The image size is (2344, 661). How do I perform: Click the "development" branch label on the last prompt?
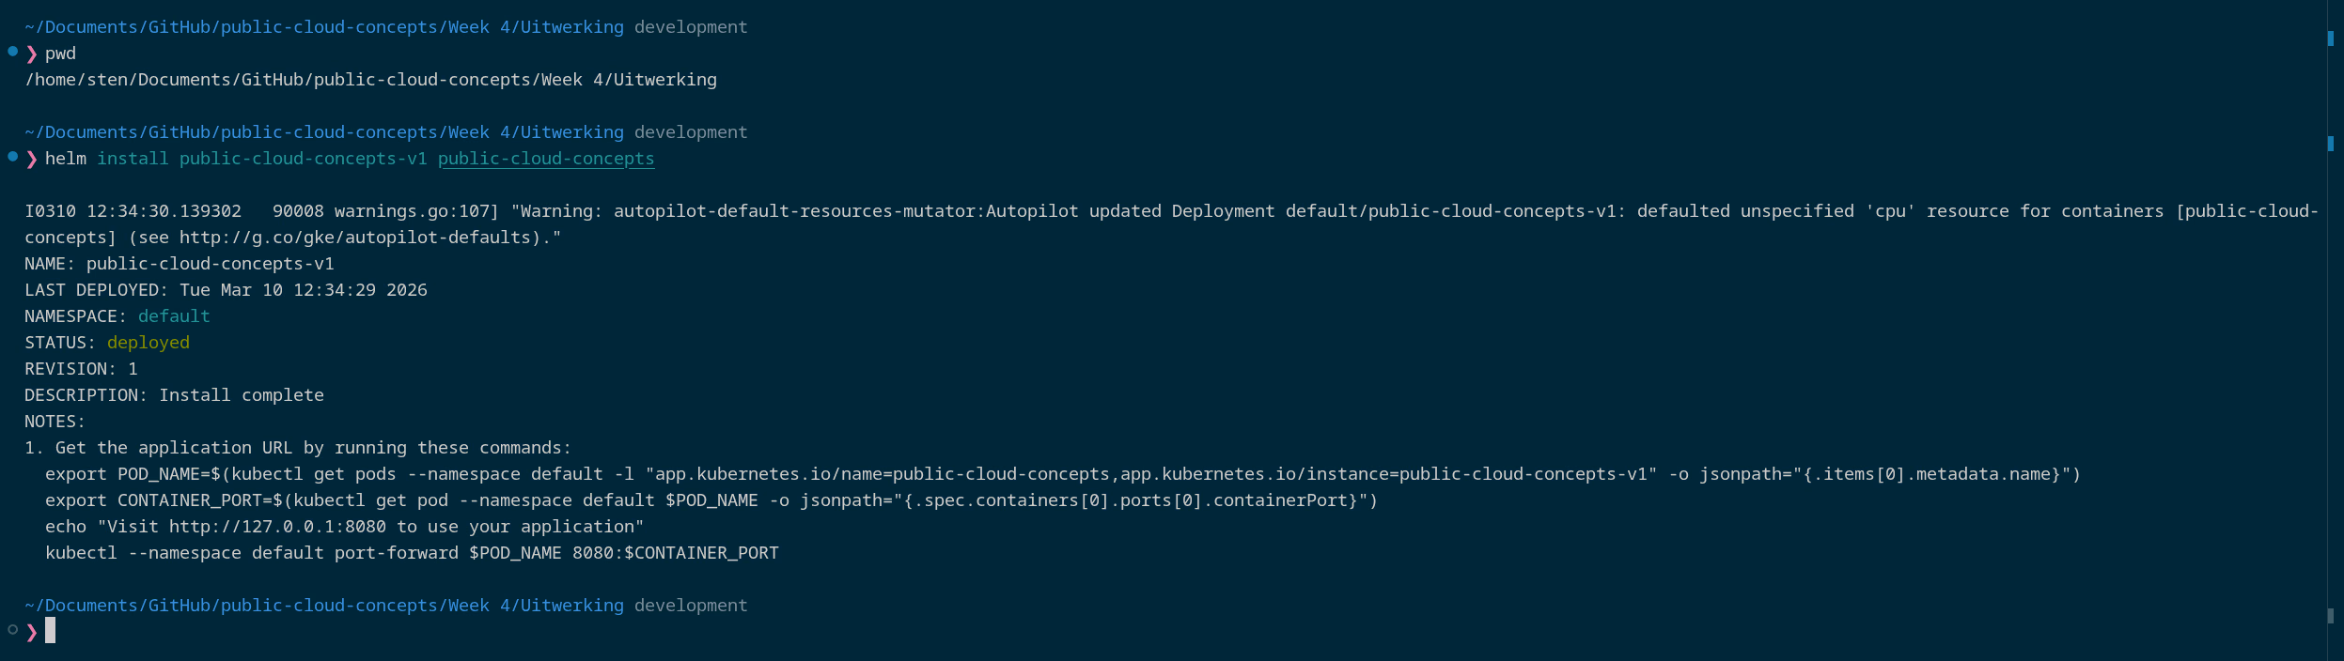pos(691,606)
